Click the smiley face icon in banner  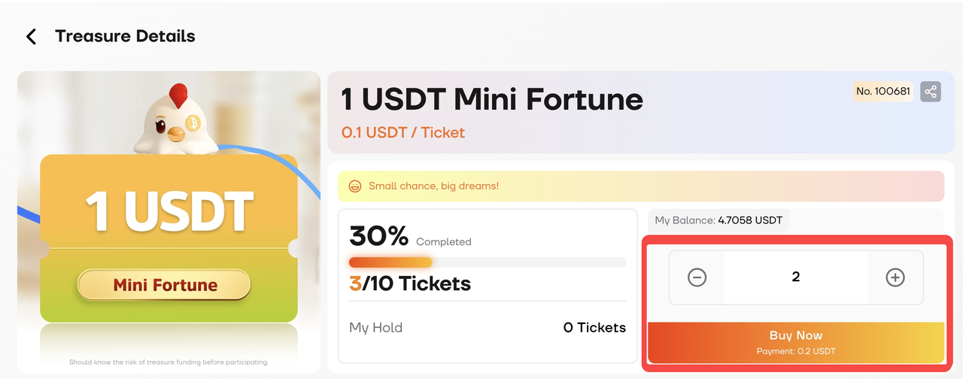(354, 186)
